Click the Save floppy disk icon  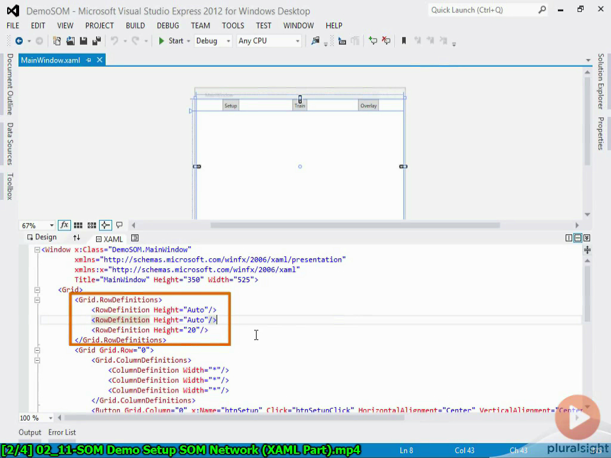point(84,41)
